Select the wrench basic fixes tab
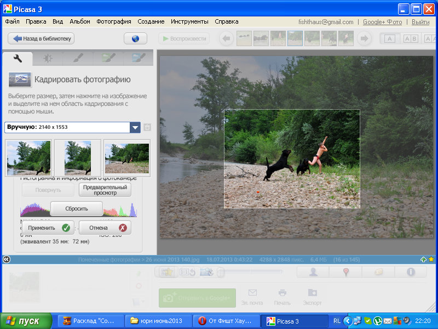This screenshot has width=438, height=329. [18, 58]
